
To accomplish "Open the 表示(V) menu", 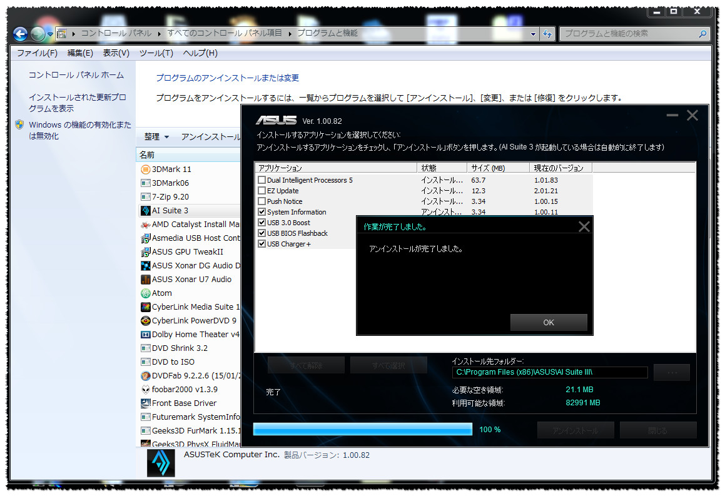I will point(116,53).
